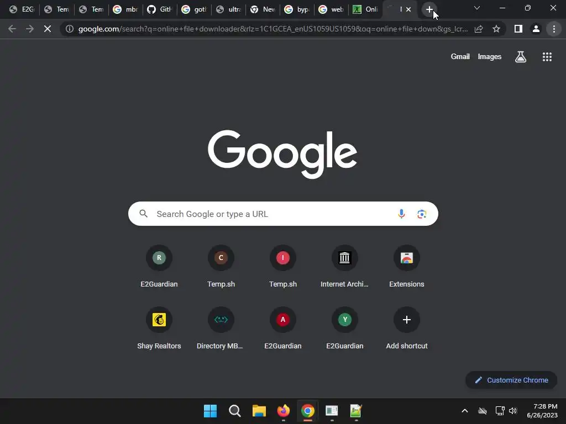Image resolution: width=566 pixels, height=424 pixels.
Task: Open Chrome's three-dot menu
Action: point(554,29)
